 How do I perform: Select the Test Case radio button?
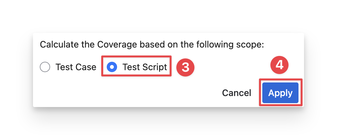(45, 67)
